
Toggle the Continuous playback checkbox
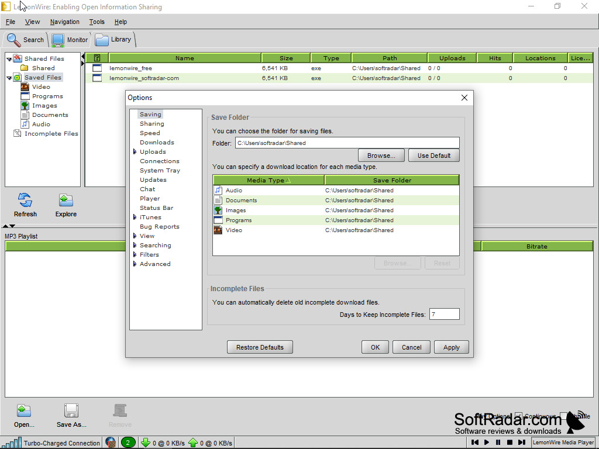click(x=518, y=416)
